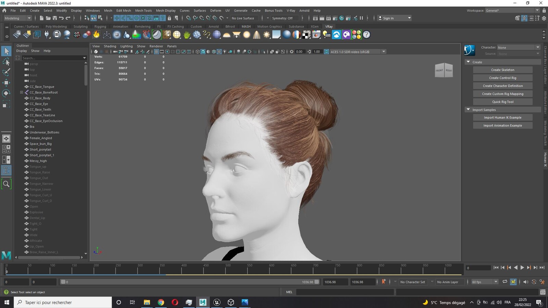Screen dimensions: 548x308
Task: Toggle use all lights bulb icon in viewport
Action: pyautogui.click(x=225, y=52)
